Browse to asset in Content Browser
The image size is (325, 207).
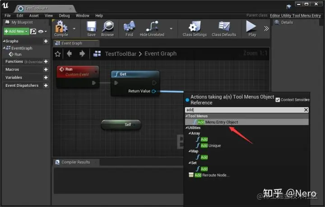tap(107, 29)
